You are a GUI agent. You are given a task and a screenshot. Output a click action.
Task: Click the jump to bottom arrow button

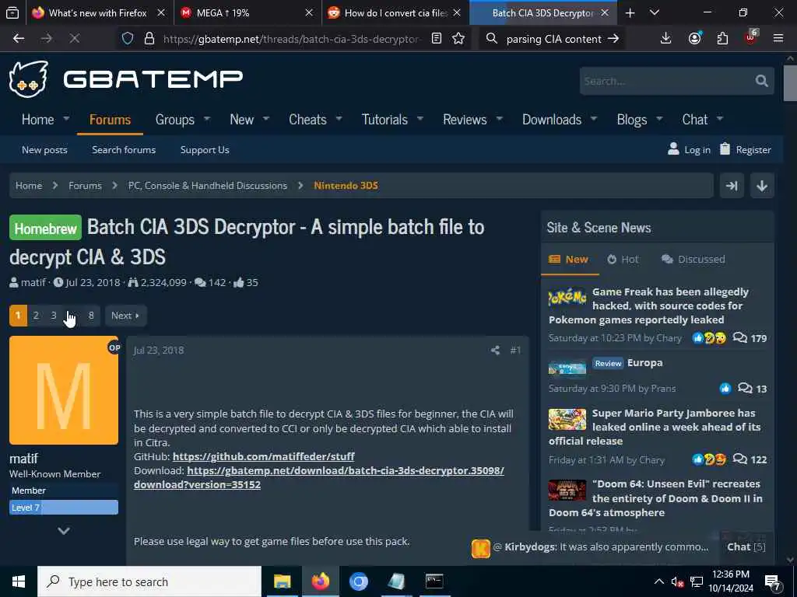[762, 186]
